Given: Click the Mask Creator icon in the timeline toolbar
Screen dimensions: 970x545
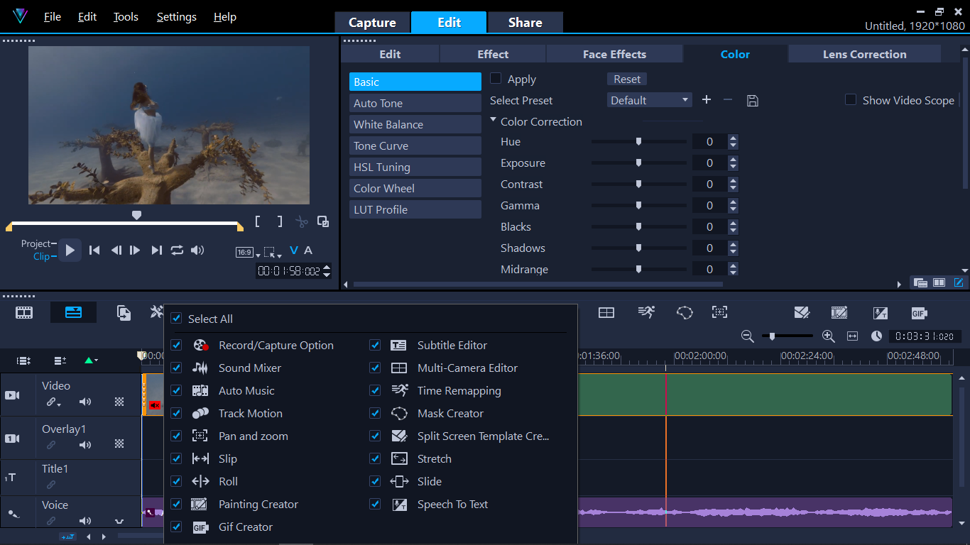Looking at the screenshot, I should click(685, 313).
